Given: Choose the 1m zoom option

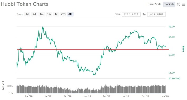Looking at the screenshot, I should point(42,14).
